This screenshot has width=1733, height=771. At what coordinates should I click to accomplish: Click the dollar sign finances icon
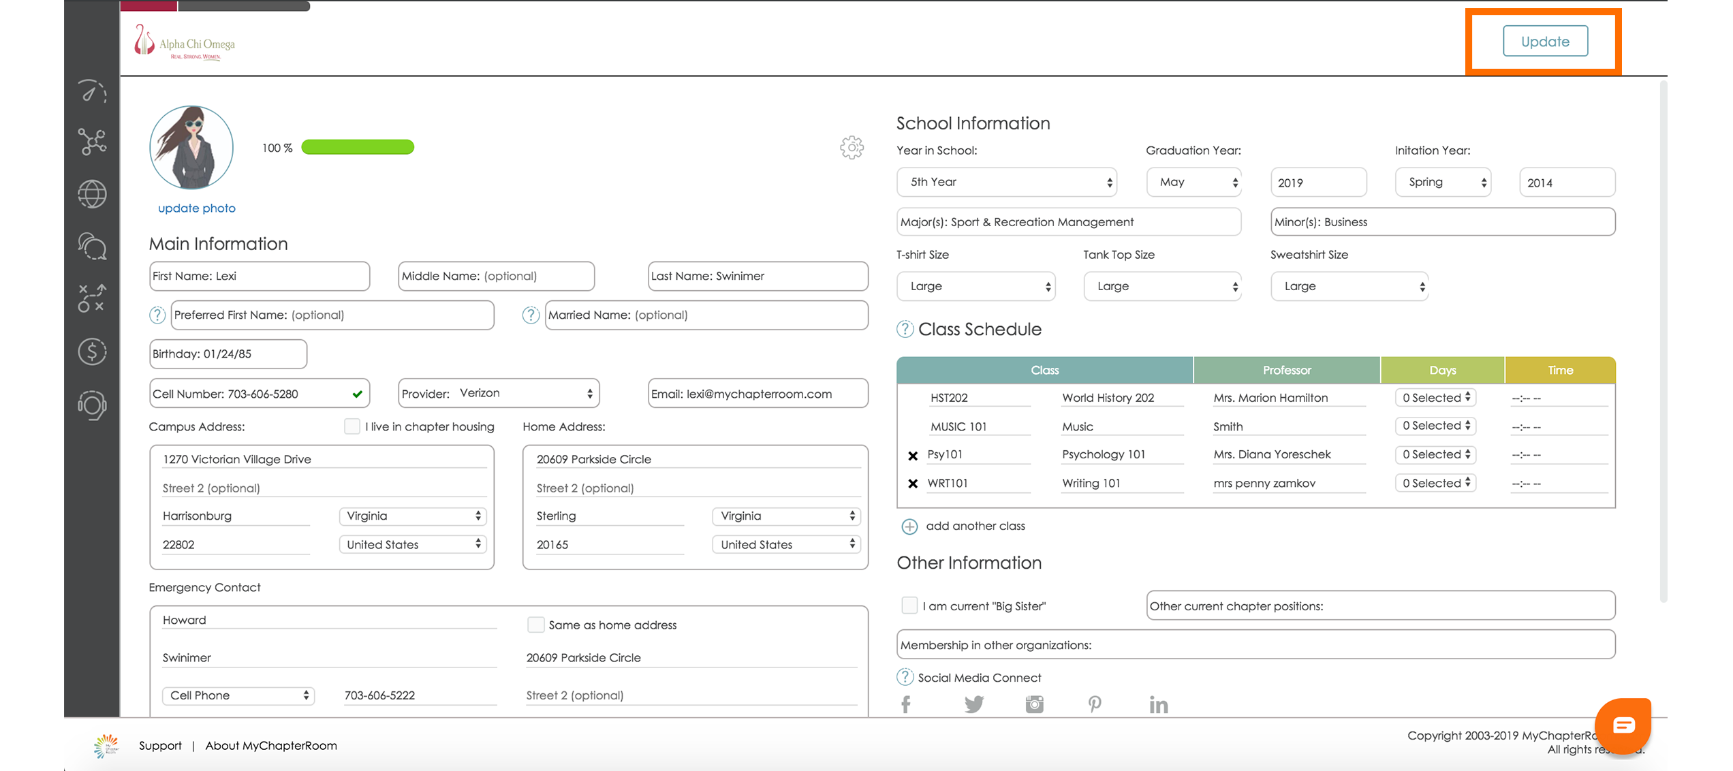coord(92,351)
